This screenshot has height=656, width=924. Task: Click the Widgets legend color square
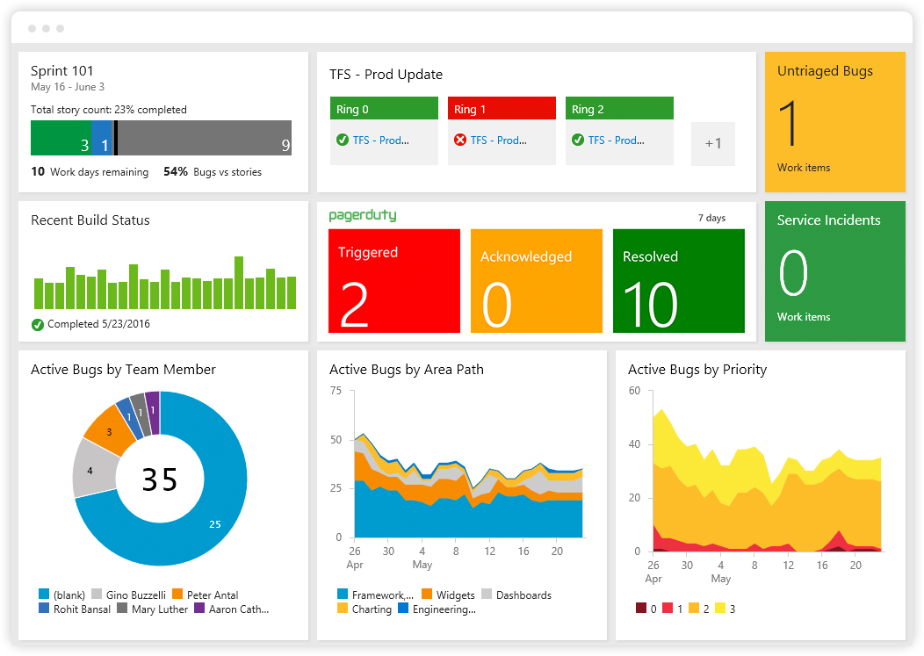pyautogui.click(x=427, y=595)
